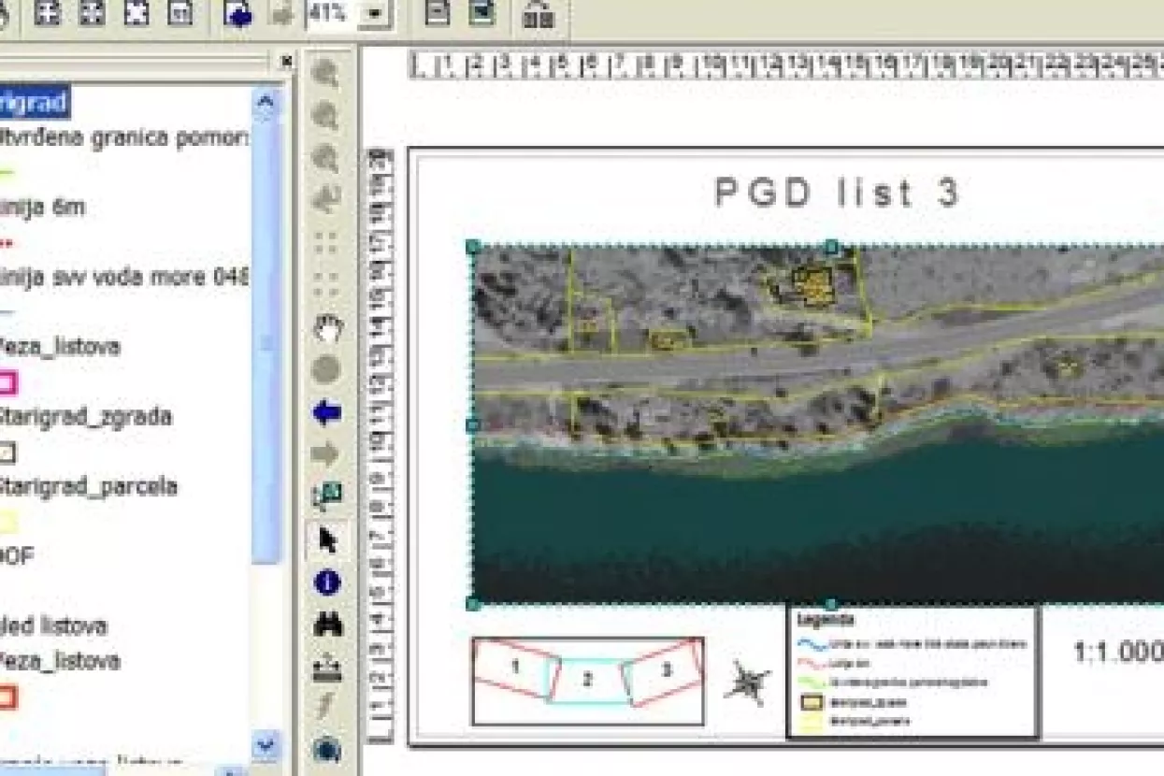Select the Pan hand tool
1164x776 pixels.
coord(327,327)
